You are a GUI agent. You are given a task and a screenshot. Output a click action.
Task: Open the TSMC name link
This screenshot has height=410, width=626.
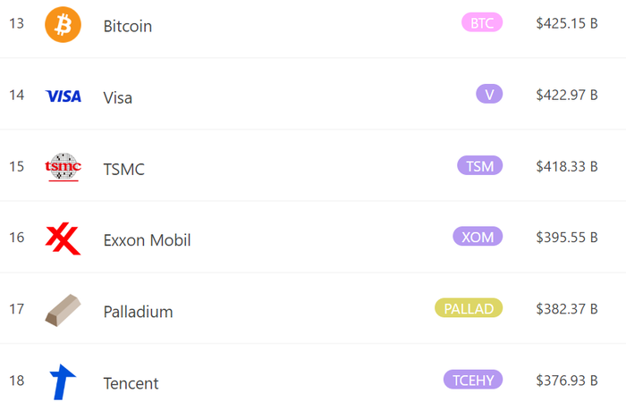(x=123, y=169)
